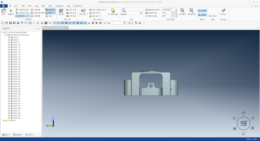
Task: Click the 모두 보이기 button
Action: (x=95, y=13)
